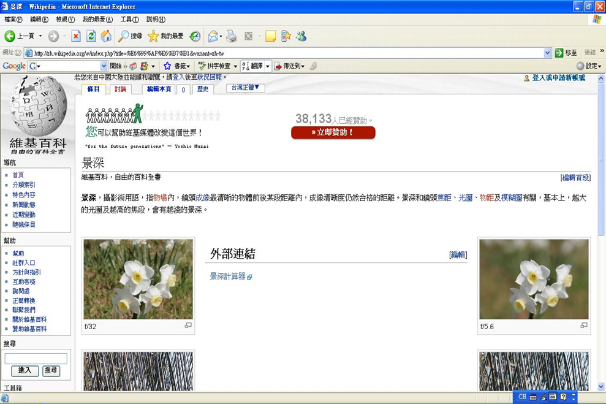Click the yellow note toolbar icon

click(271, 36)
